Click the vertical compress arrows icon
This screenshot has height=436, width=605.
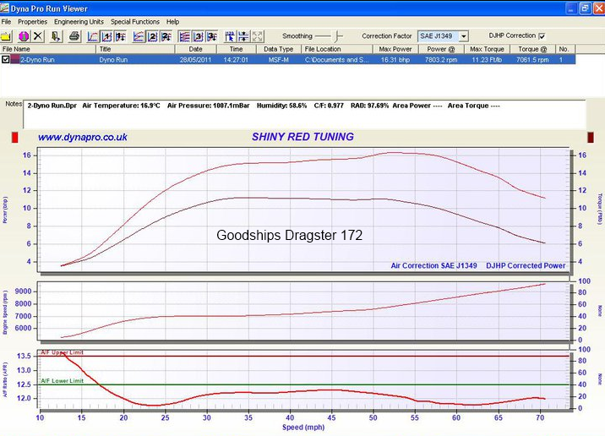244,36
